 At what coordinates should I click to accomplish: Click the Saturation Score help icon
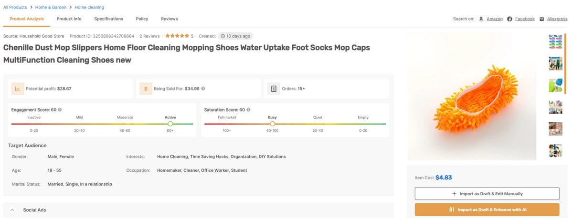tap(248, 110)
